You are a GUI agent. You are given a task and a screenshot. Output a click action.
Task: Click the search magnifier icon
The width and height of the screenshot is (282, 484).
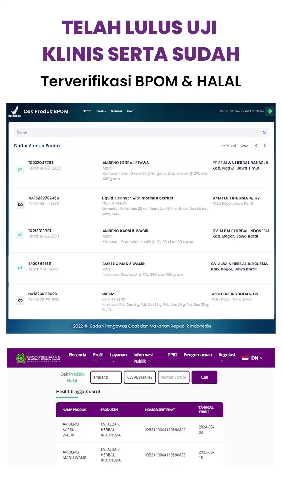click(x=264, y=133)
